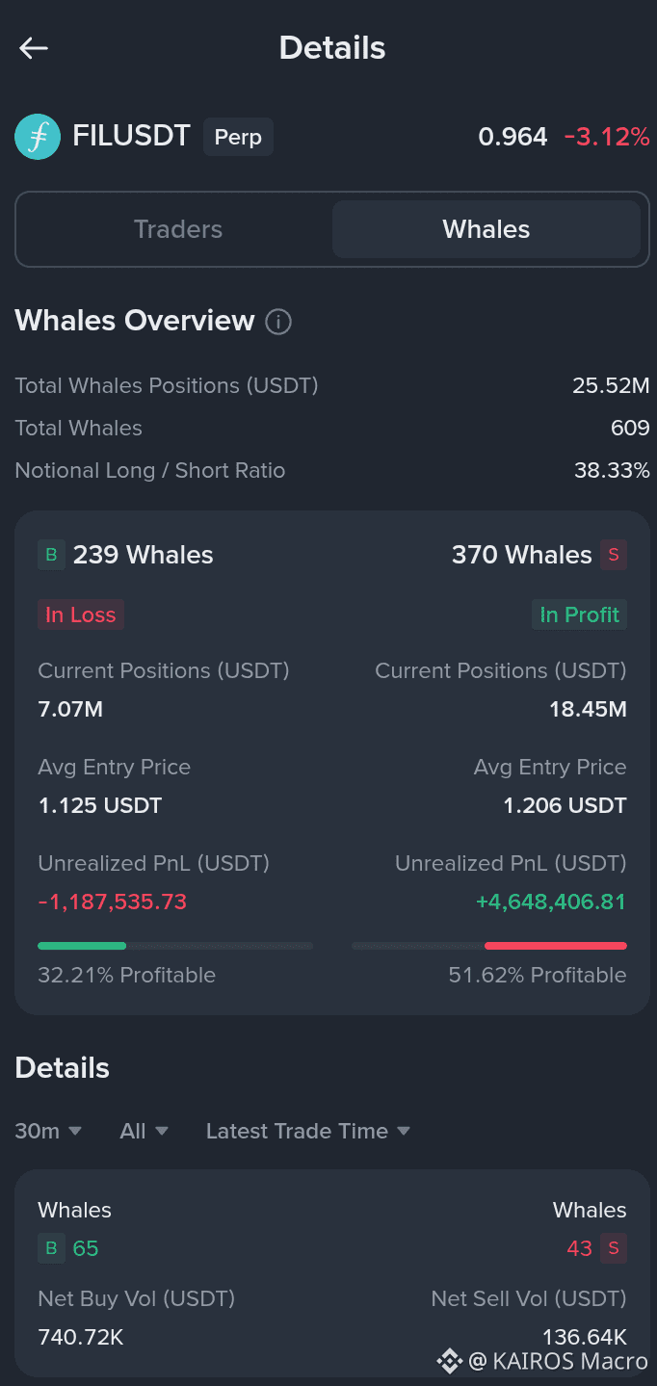Tap the KAIROS Macro watermark logo

pyautogui.click(x=449, y=1360)
